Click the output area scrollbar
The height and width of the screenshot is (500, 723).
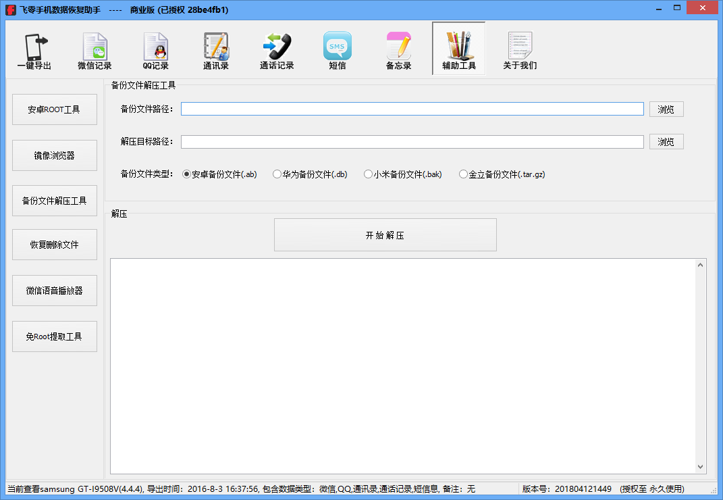click(700, 365)
